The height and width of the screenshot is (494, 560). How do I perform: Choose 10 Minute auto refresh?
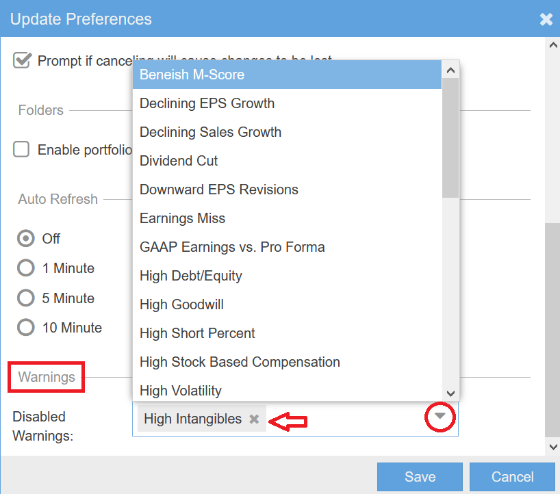pos(26,328)
